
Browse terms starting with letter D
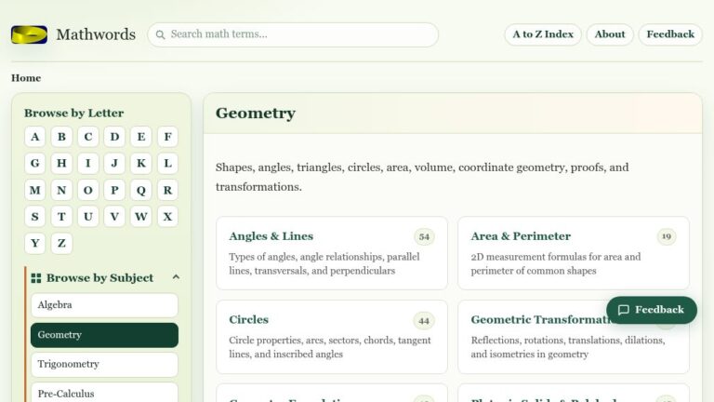pos(114,137)
